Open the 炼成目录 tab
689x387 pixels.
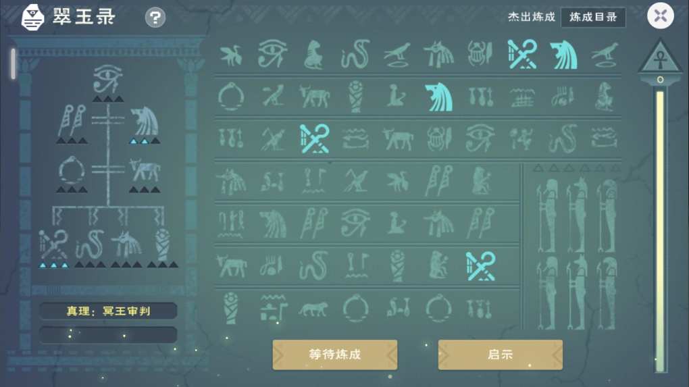coord(593,17)
